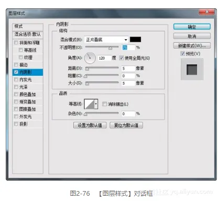Select the 投影 style entry
Image resolution: width=218 pixels, height=201 pixels.
click(x=28, y=124)
